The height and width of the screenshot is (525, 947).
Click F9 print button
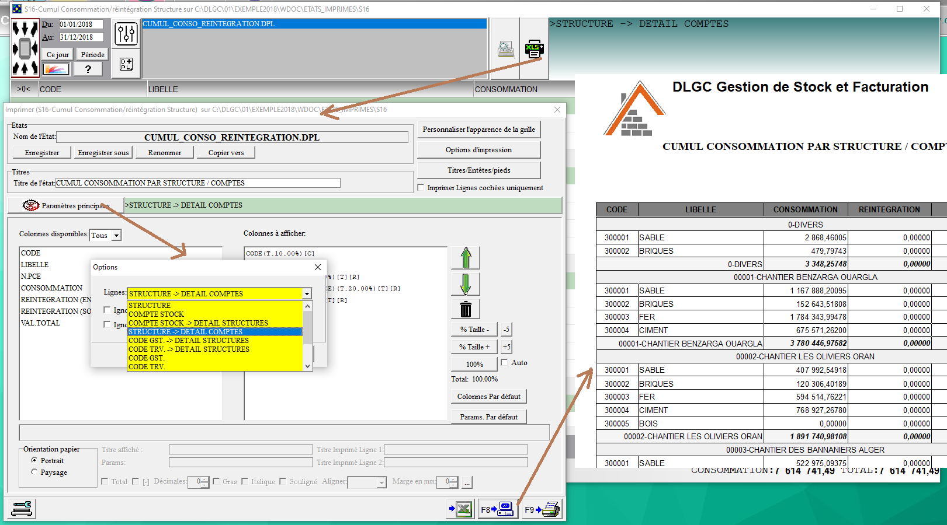(542, 509)
